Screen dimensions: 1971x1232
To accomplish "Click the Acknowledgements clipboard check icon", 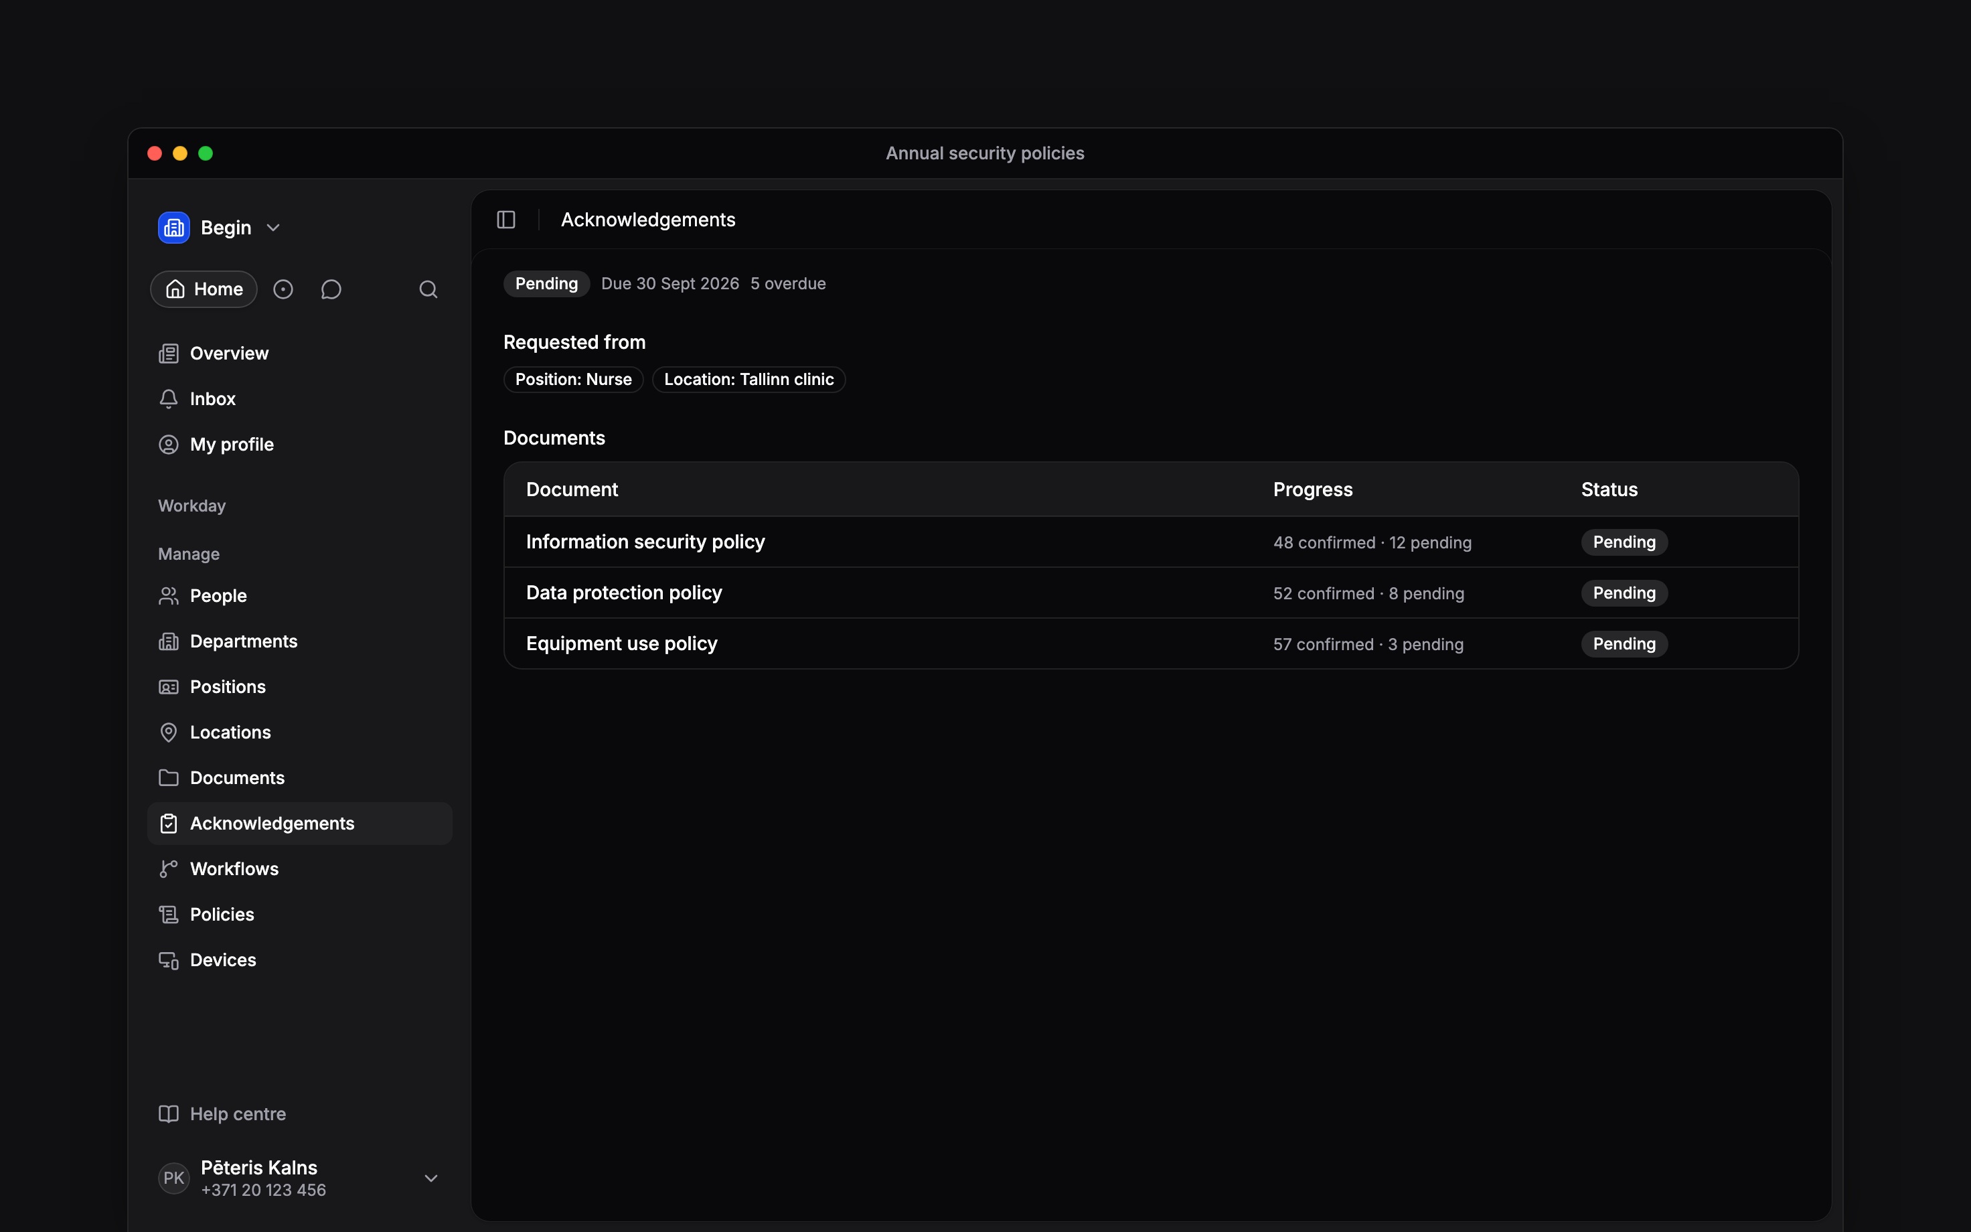I will [x=169, y=824].
